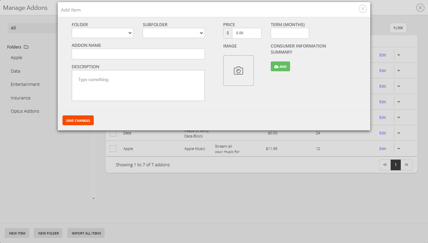428x243 pixels.
Task: Expand the Apple Music row options chevron
Action: point(398,149)
